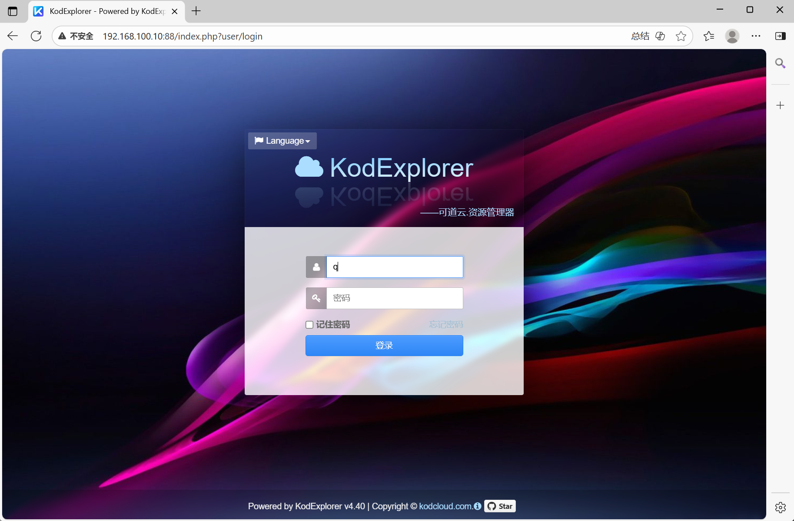The image size is (794, 521).
Task: Click the sidebar plus add icon
Action: pos(780,105)
